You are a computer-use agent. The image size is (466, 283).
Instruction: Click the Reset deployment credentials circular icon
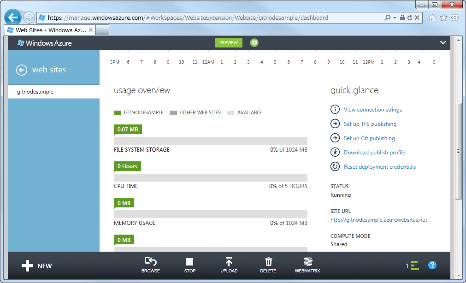[x=335, y=166]
